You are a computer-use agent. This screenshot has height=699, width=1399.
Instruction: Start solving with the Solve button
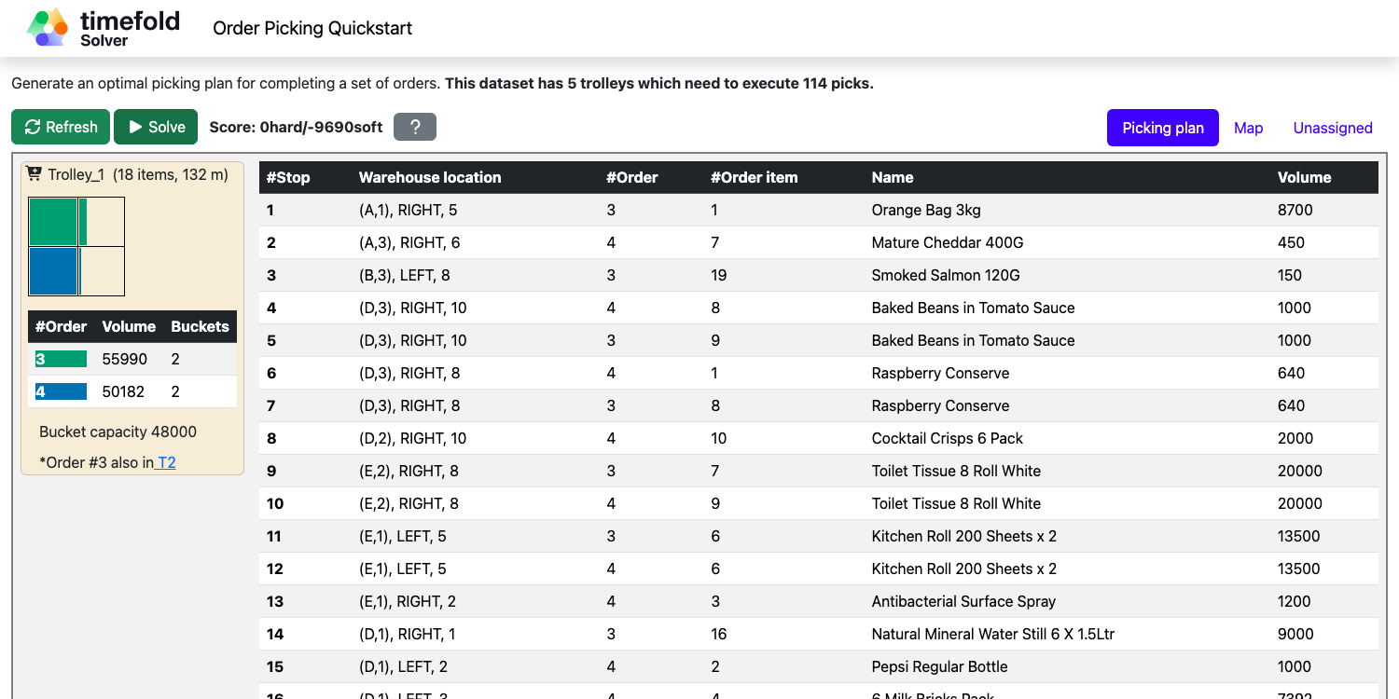pyautogui.click(x=156, y=127)
